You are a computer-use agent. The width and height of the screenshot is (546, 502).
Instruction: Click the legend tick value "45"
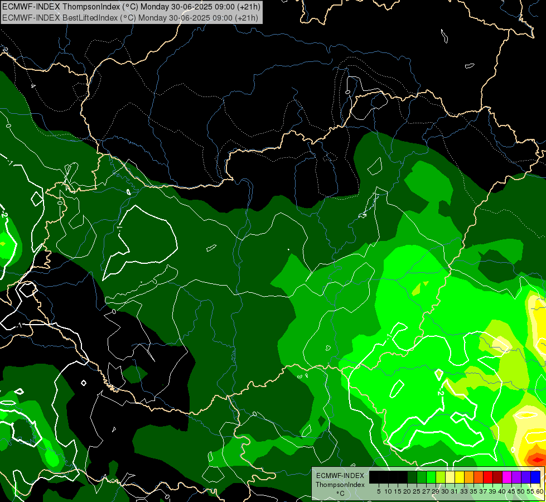point(512,491)
